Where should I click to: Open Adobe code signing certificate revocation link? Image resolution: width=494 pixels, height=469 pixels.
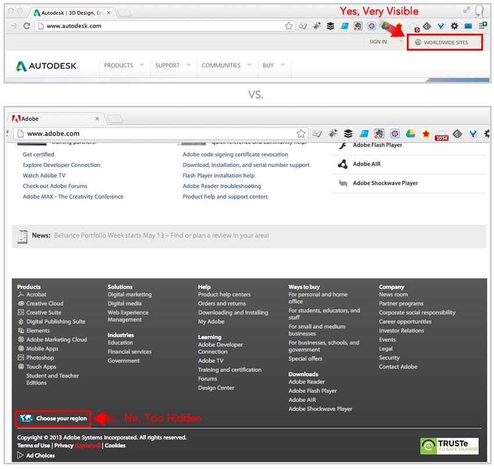click(x=235, y=155)
